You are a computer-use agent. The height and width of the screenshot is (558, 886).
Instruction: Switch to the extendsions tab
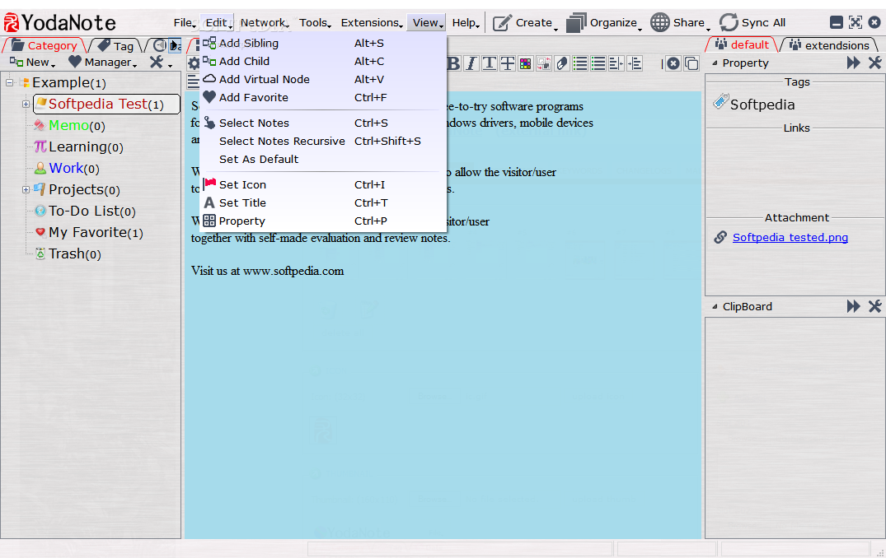pos(829,44)
